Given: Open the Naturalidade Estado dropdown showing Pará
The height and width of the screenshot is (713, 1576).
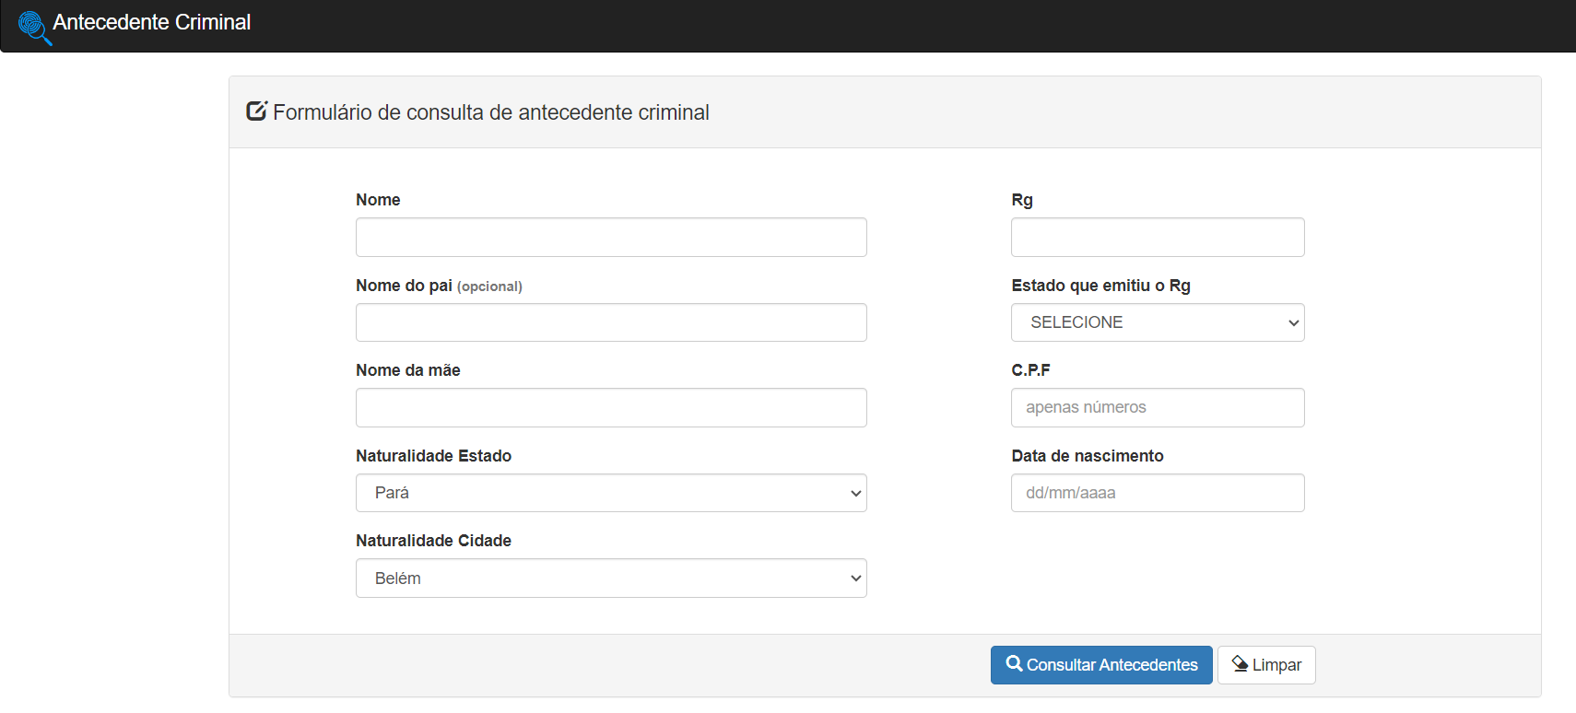Looking at the screenshot, I should (x=610, y=493).
